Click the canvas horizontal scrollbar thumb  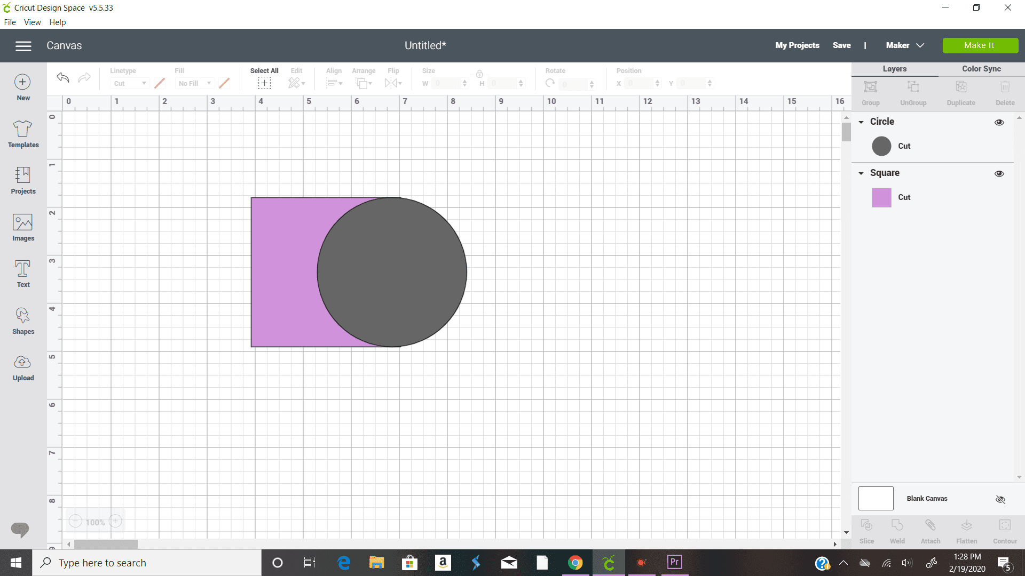106,544
